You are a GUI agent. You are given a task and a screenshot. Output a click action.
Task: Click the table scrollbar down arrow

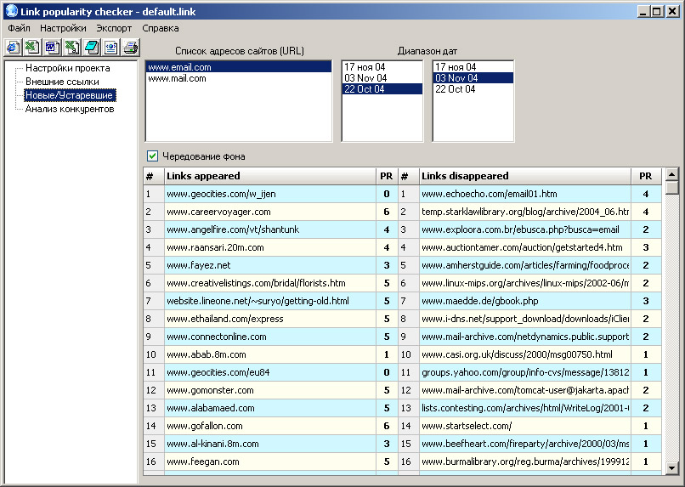[671, 467]
